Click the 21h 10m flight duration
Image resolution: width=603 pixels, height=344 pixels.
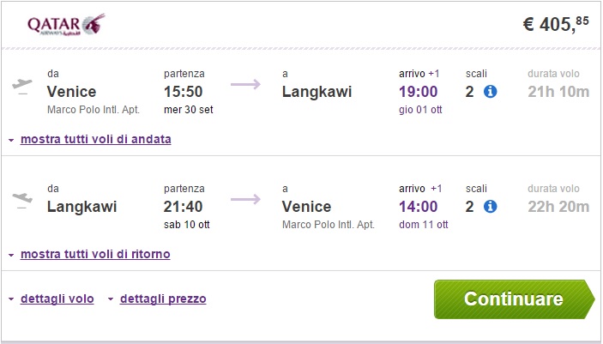point(558,92)
